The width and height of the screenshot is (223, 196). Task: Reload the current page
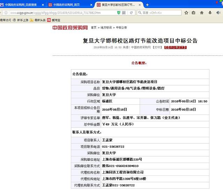(x=132, y=13)
